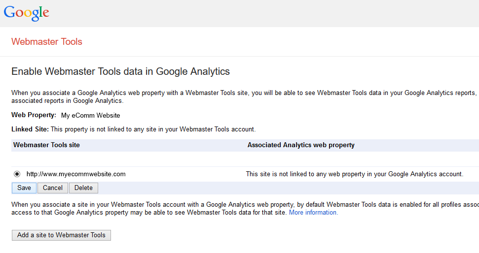This screenshot has height=253, width=479.
Task: Click the site not linked status text
Action: (354, 174)
